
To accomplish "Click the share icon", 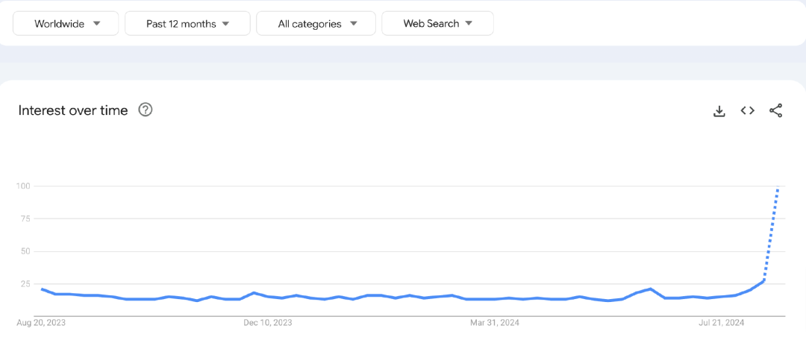I will pos(775,110).
